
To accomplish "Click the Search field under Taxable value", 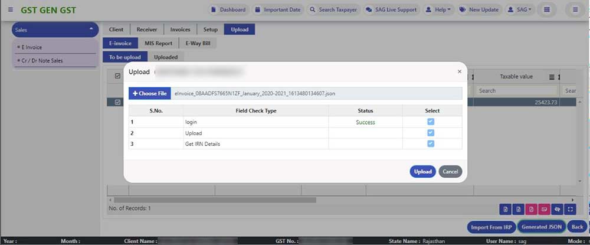I will click(x=517, y=91).
